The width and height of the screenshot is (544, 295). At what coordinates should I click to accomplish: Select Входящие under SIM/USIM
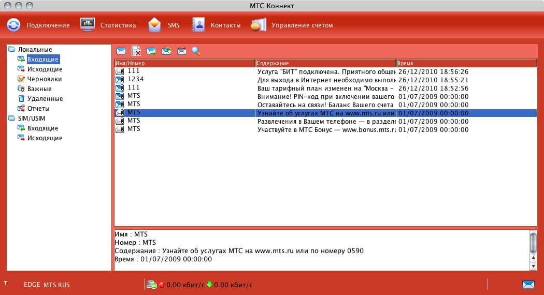[x=42, y=128]
